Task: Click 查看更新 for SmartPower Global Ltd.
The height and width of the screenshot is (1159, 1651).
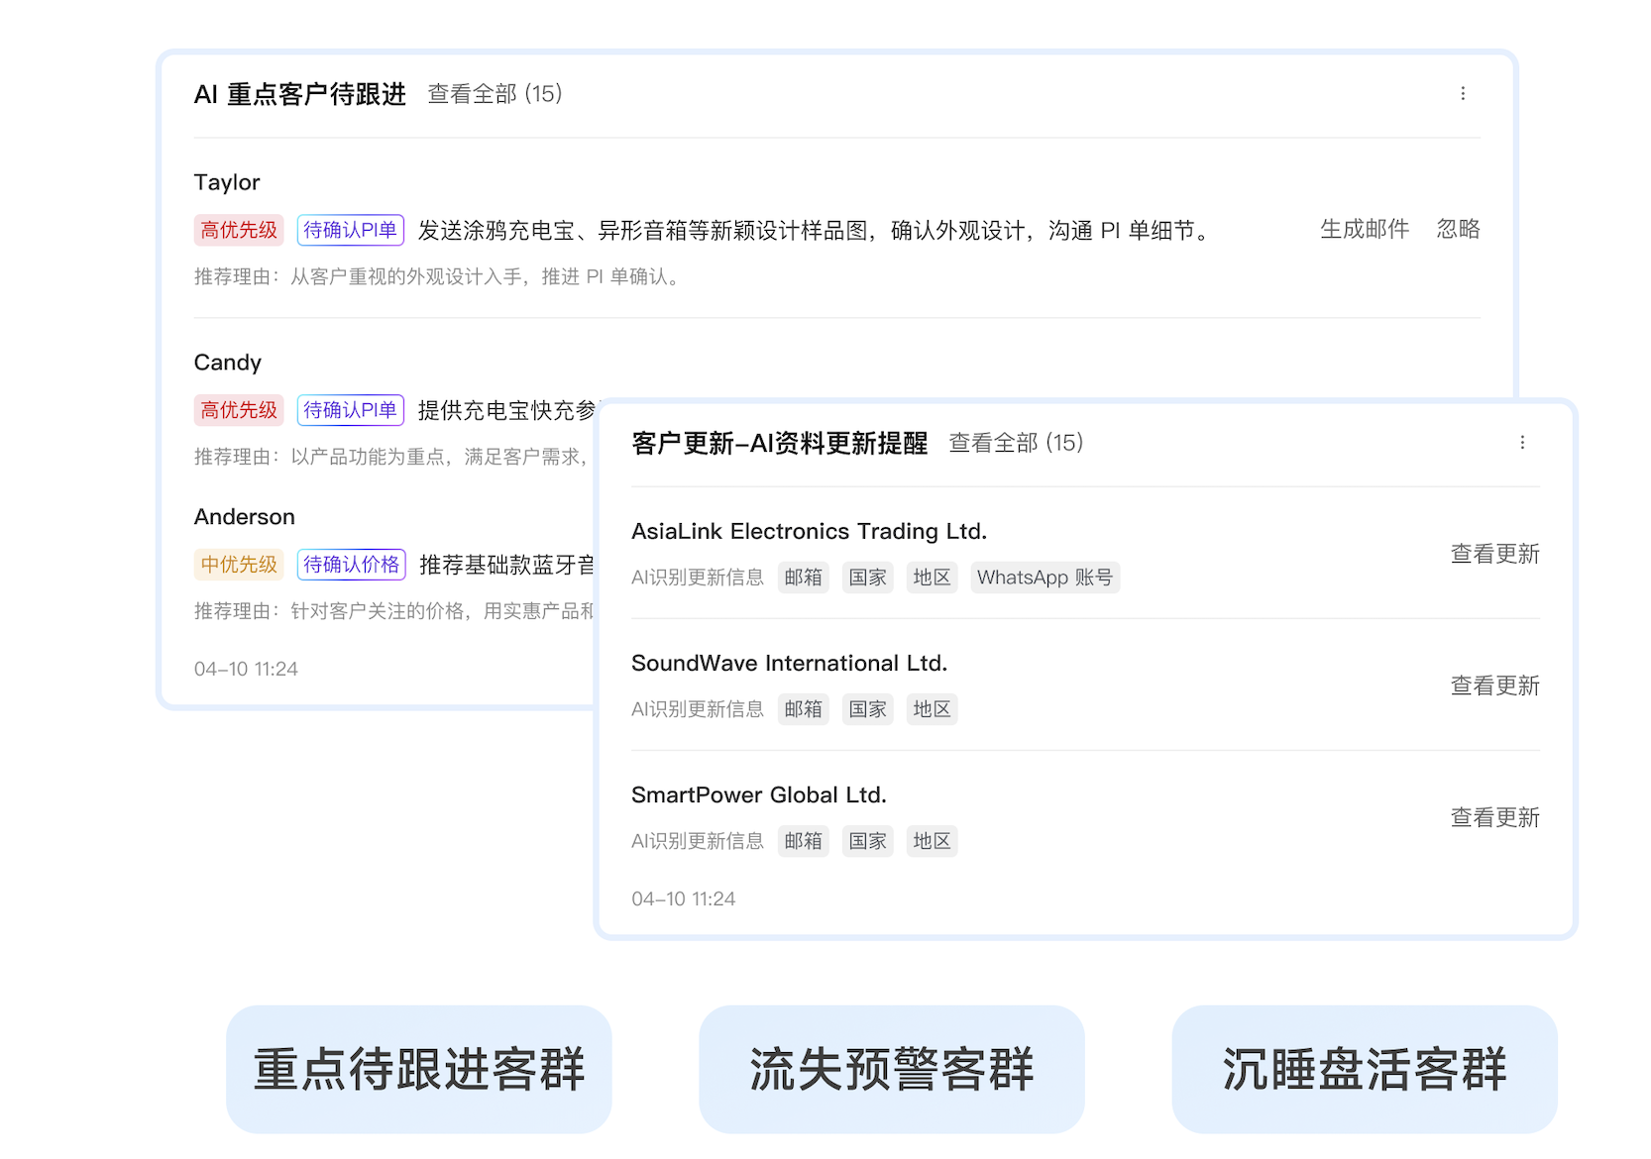Action: (1494, 817)
